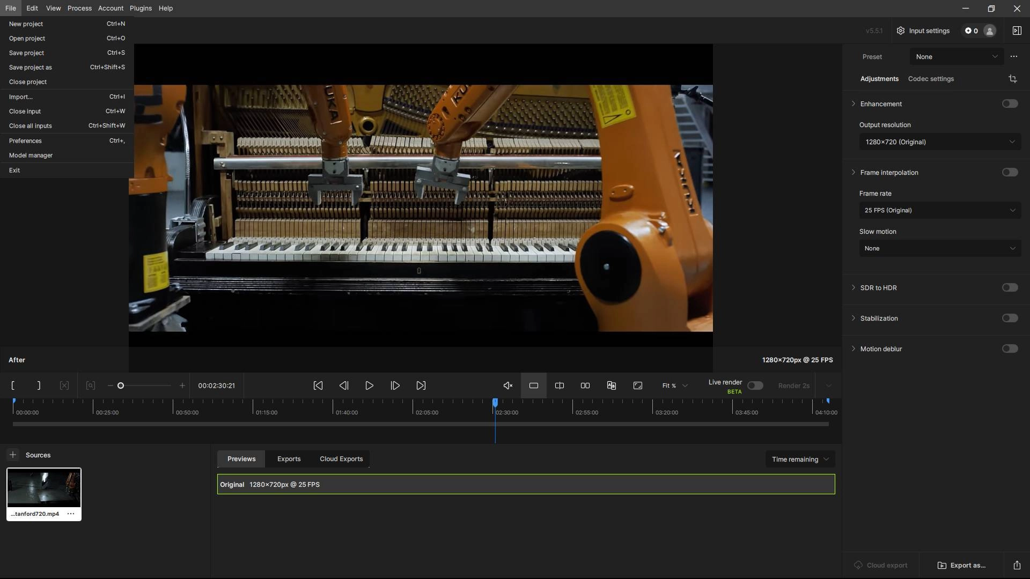Open the Frame rate dropdown
The height and width of the screenshot is (579, 1030).
pos(940,210)
